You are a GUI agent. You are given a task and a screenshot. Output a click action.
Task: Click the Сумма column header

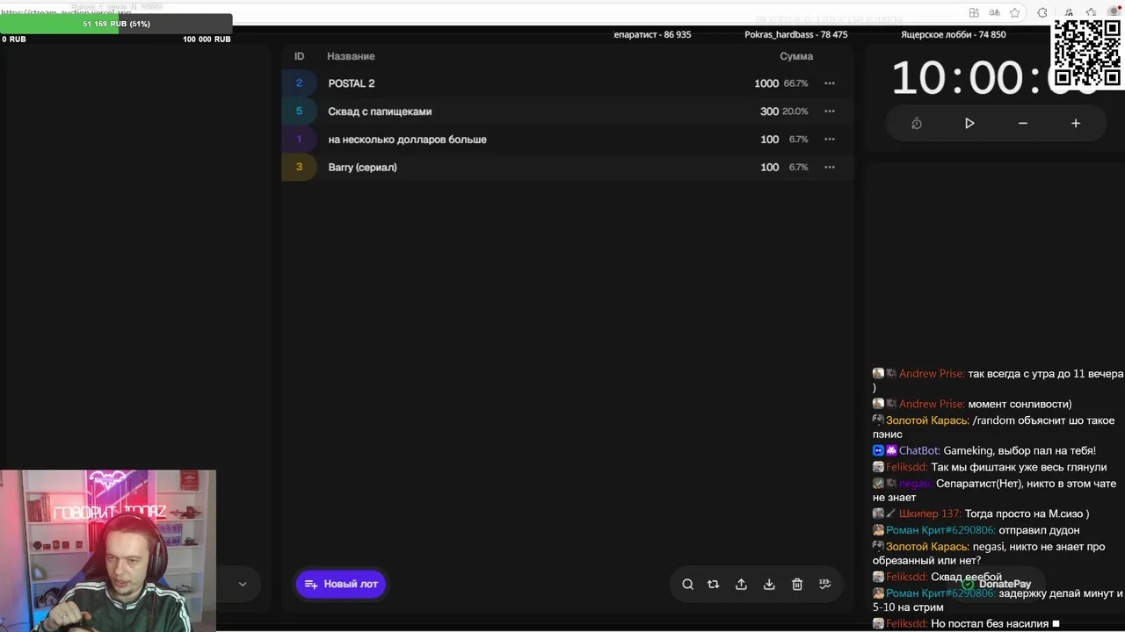[796, 56]
